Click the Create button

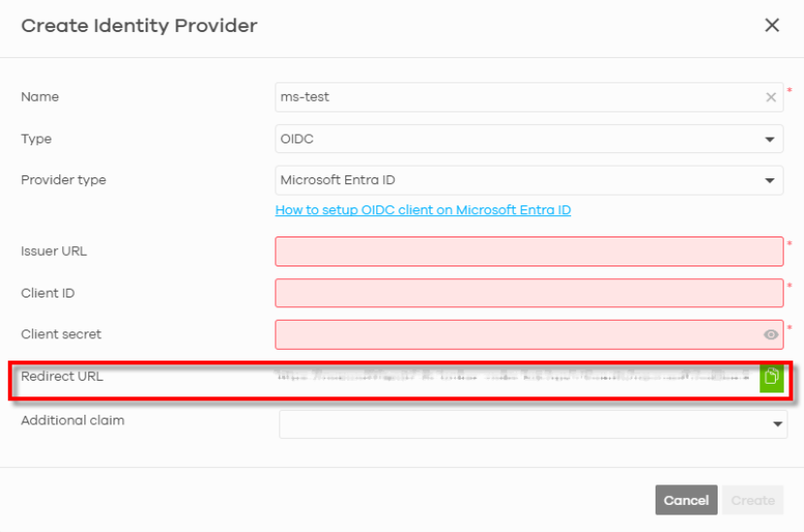coord(753,500)
